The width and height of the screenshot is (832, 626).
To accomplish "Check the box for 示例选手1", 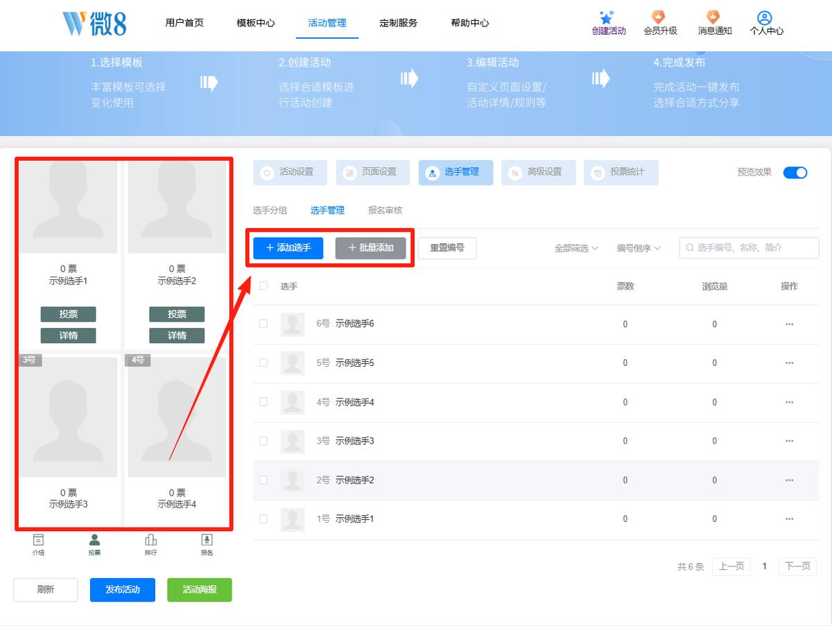I will click(x=263, y=519).
